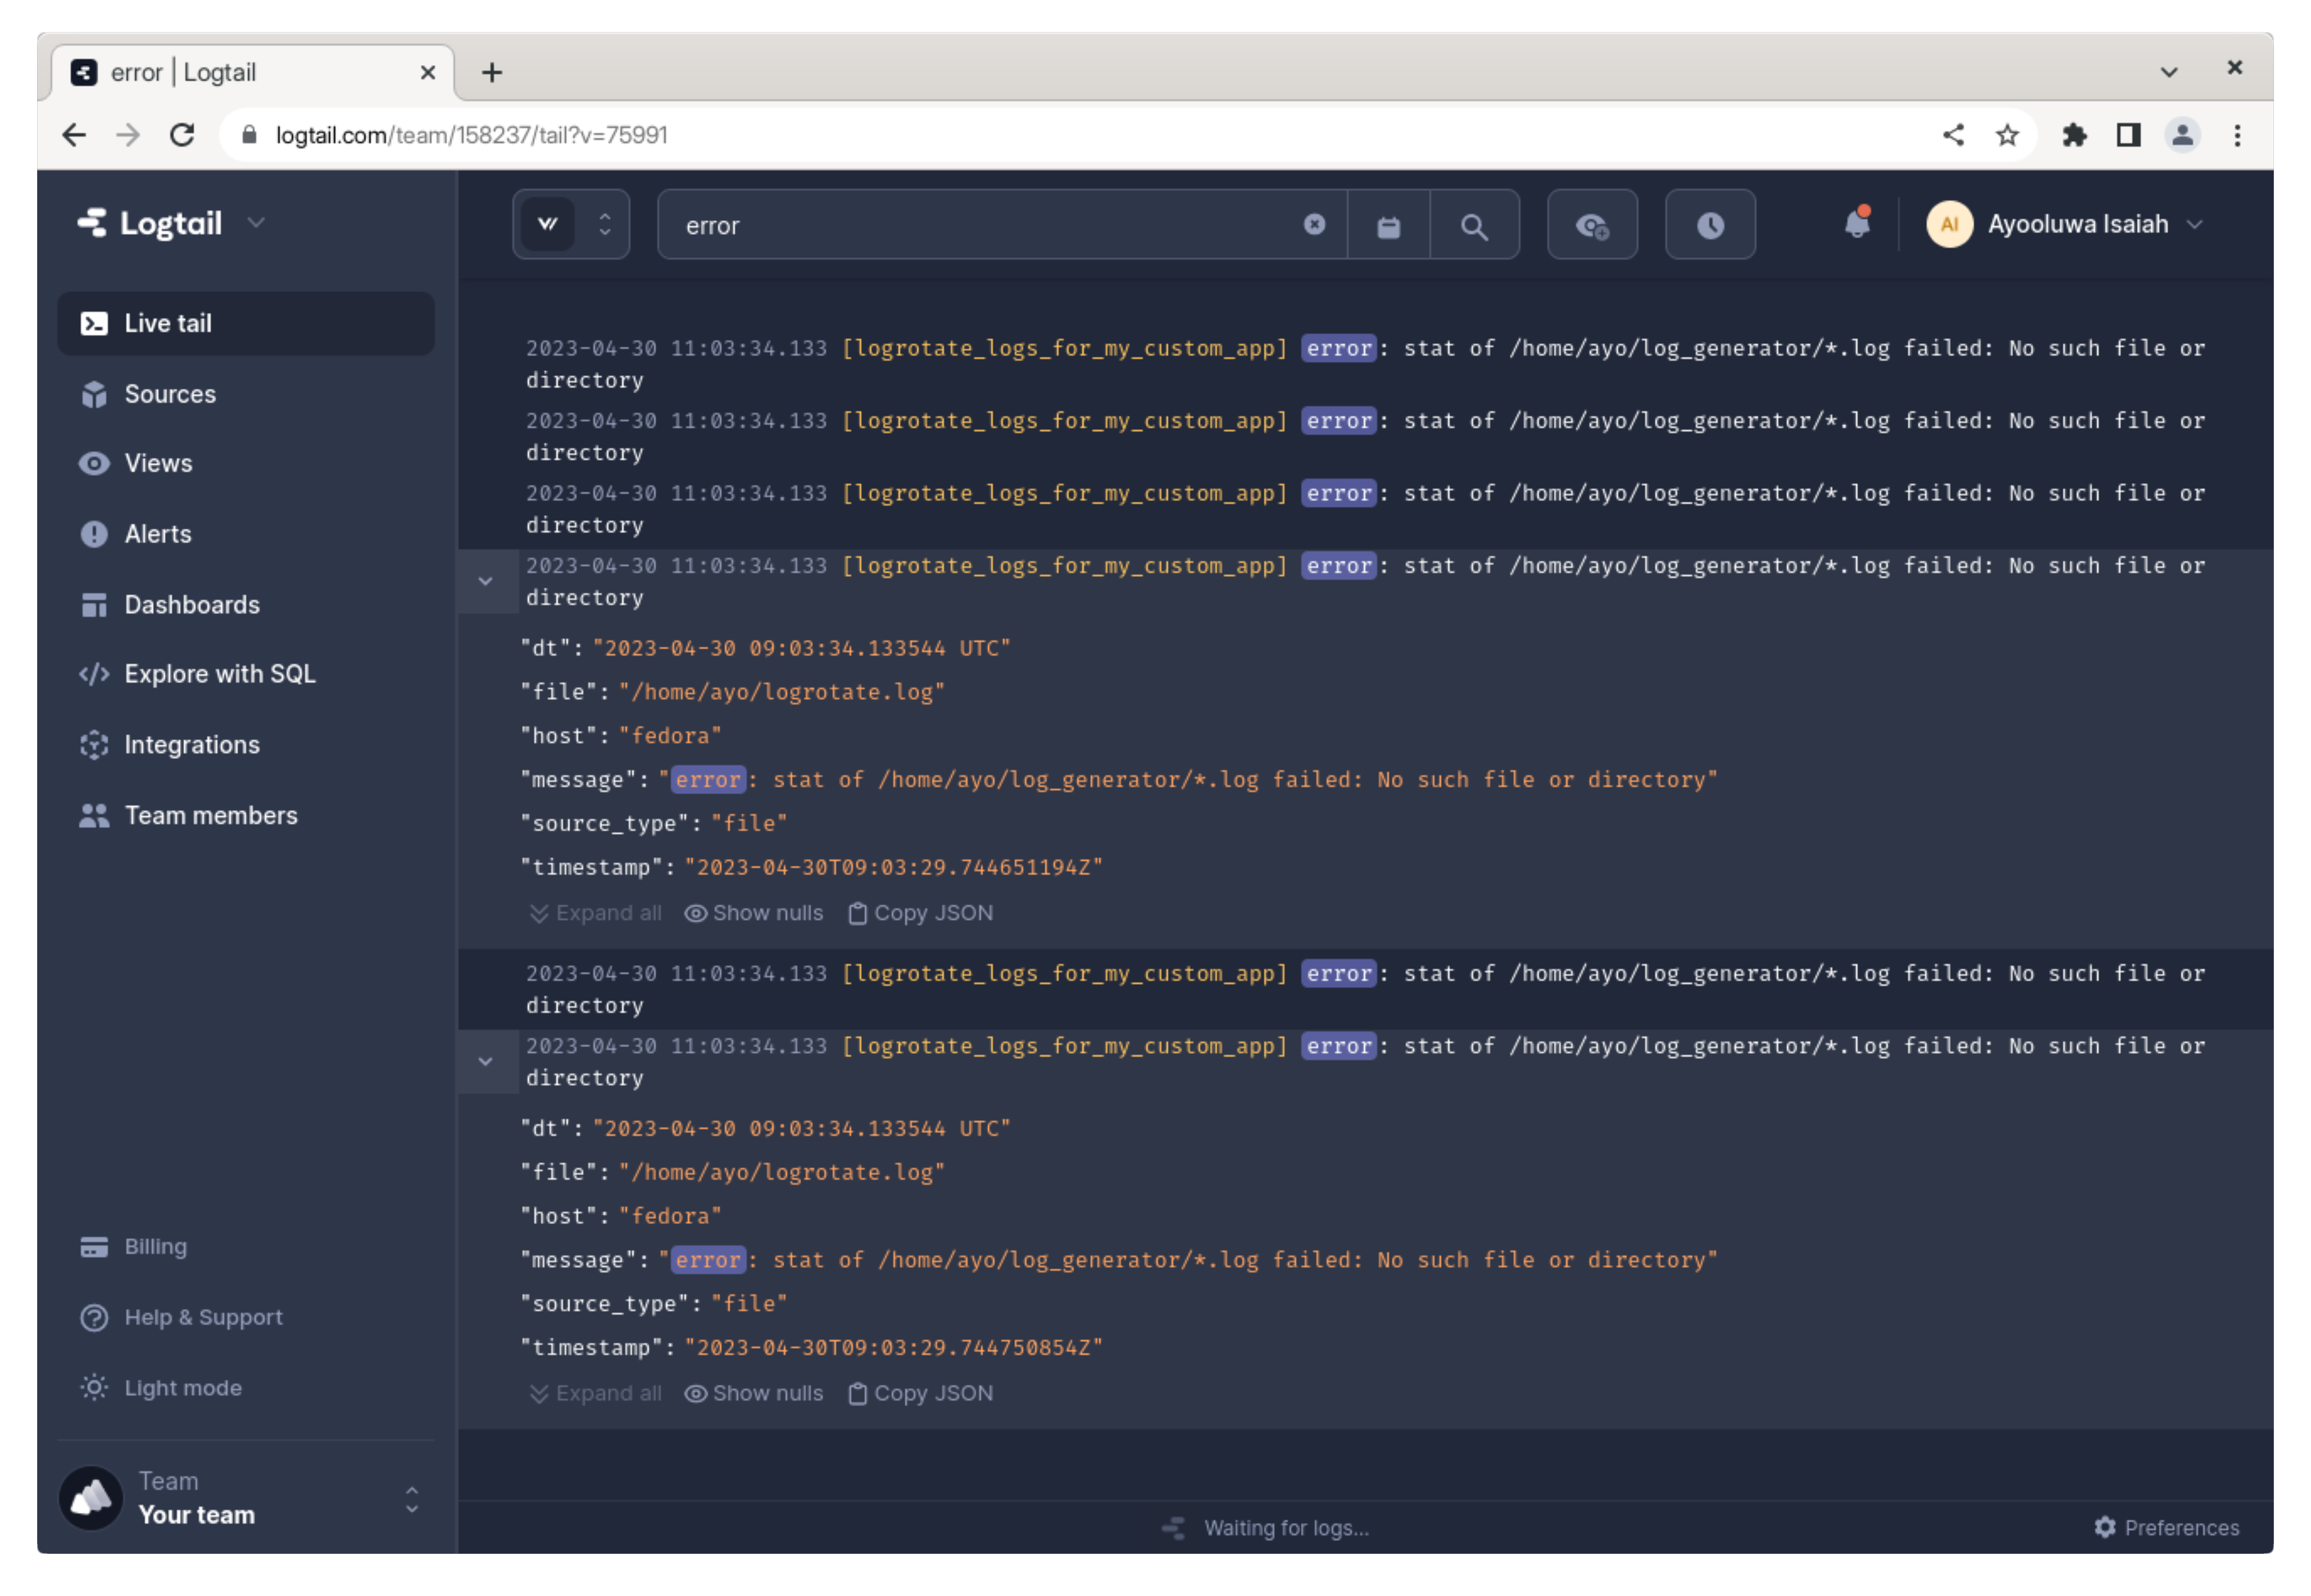Toggle Show nulls in first expanded log
The height and width of the screenshot is (1596, 2311).
coord(754,913)
